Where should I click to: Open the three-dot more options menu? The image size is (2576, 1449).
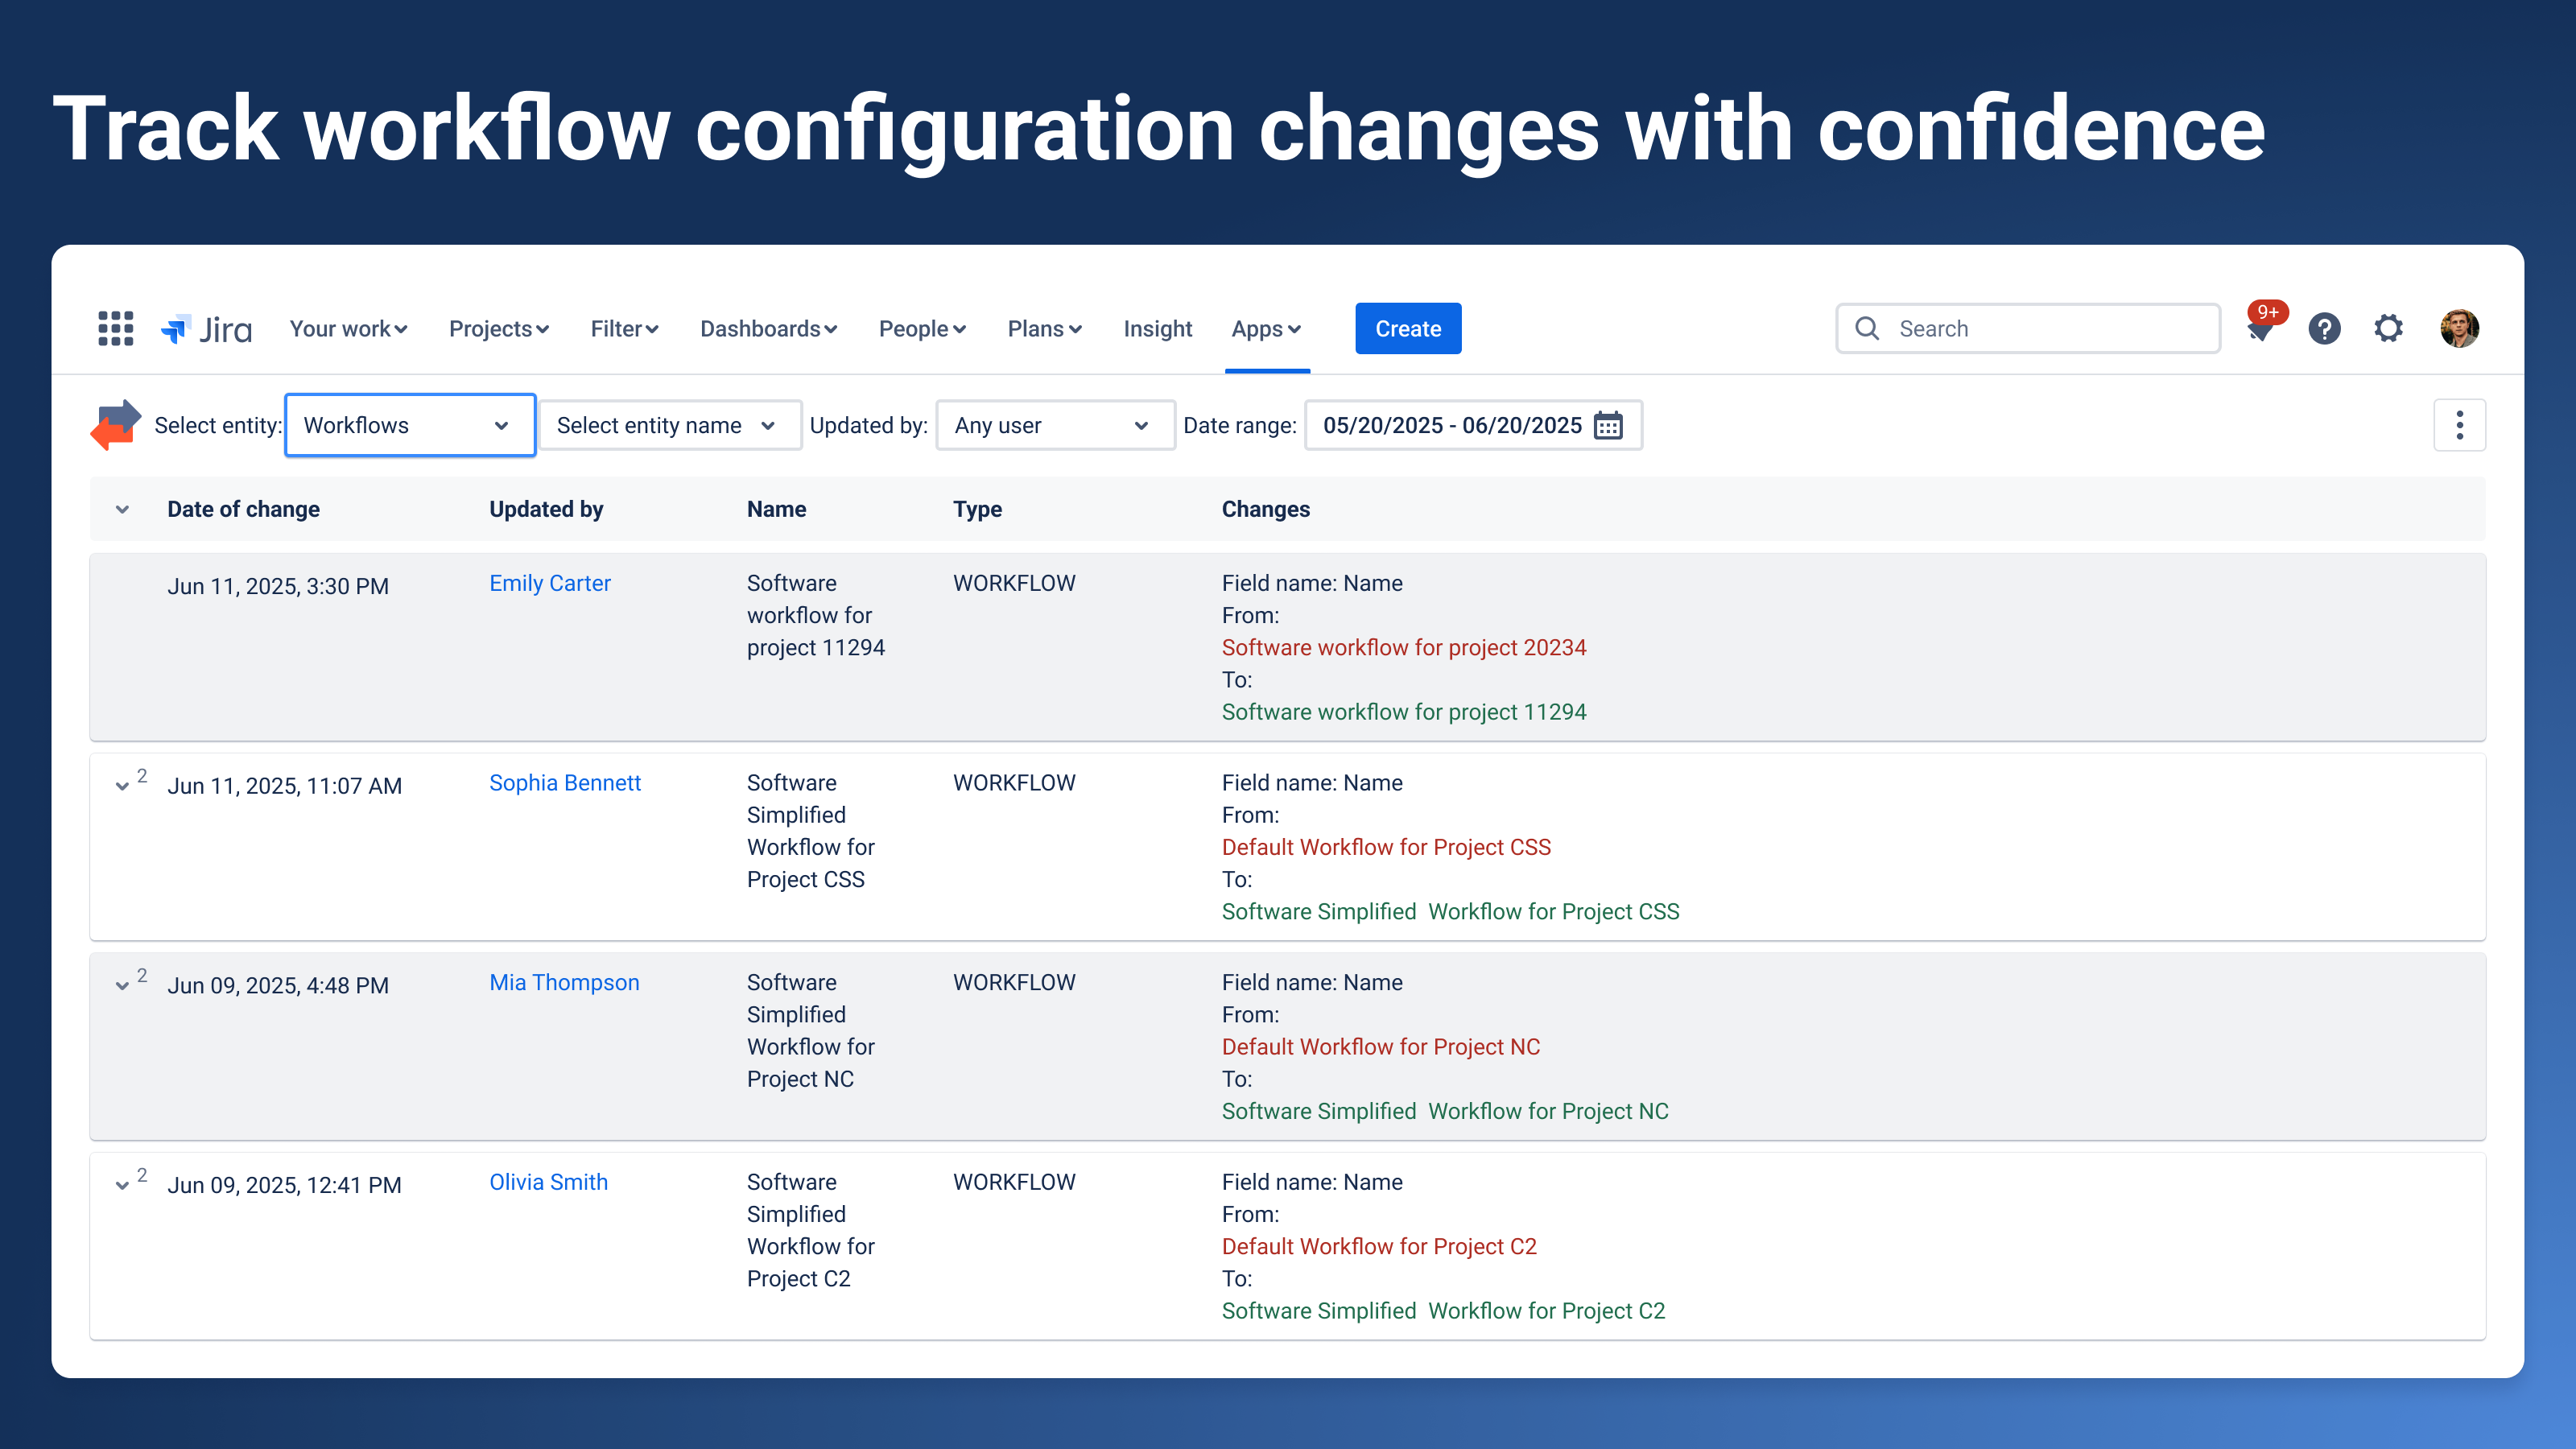[2459, 425]
